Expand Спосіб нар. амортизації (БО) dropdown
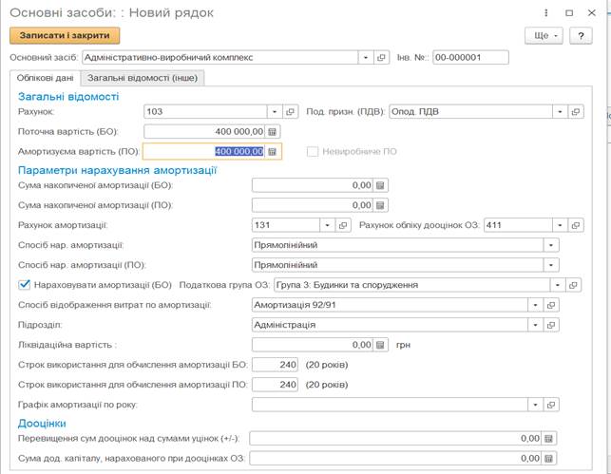 (x=551, y=245)
